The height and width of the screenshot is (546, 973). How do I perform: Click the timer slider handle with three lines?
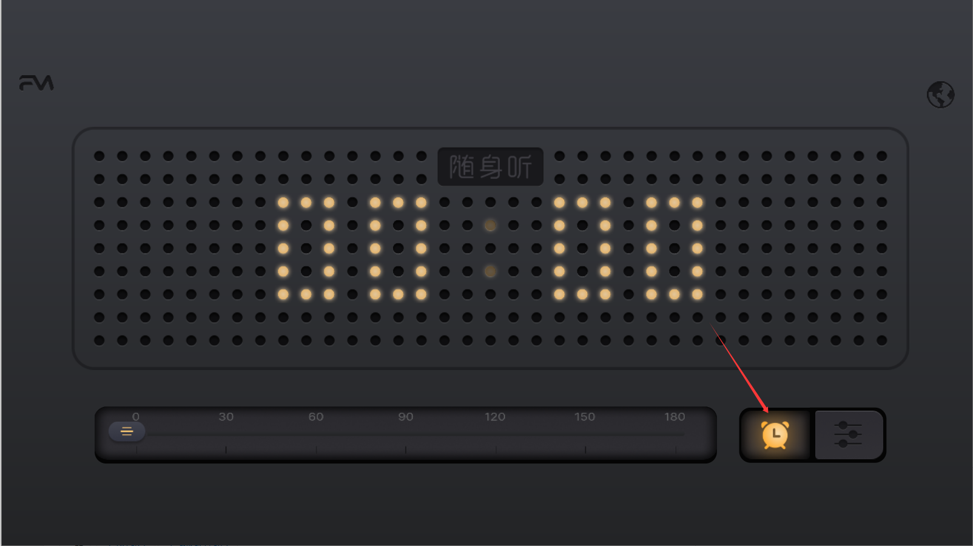coord(127,431)
